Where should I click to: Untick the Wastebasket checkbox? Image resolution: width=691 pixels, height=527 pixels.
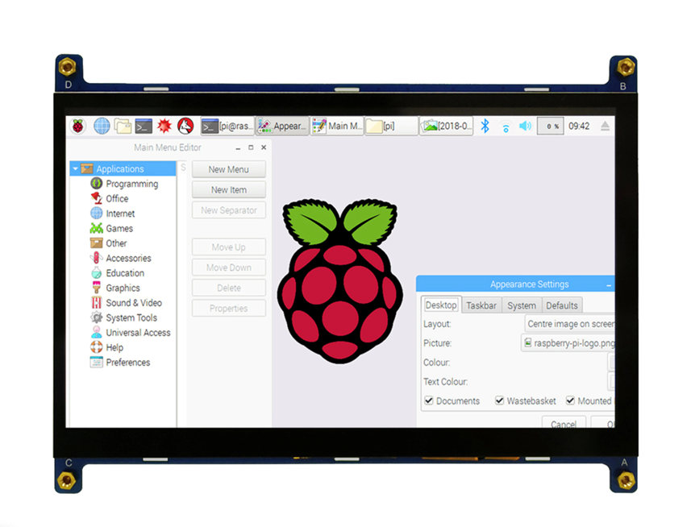tap(499, 401)
